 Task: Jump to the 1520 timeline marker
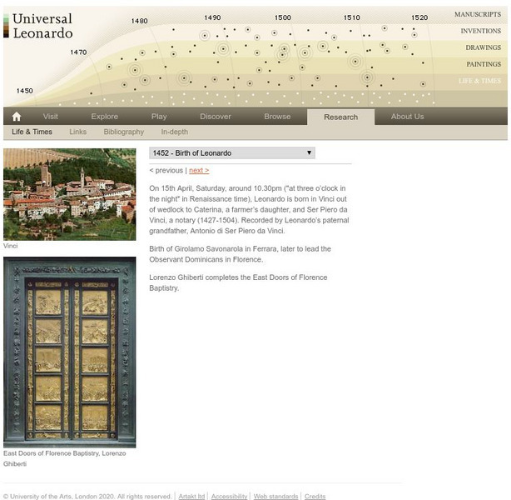tap(419, 17)
